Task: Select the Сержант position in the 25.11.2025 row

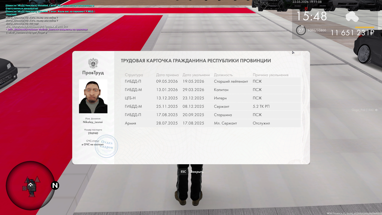Action: tap(222, 107)
